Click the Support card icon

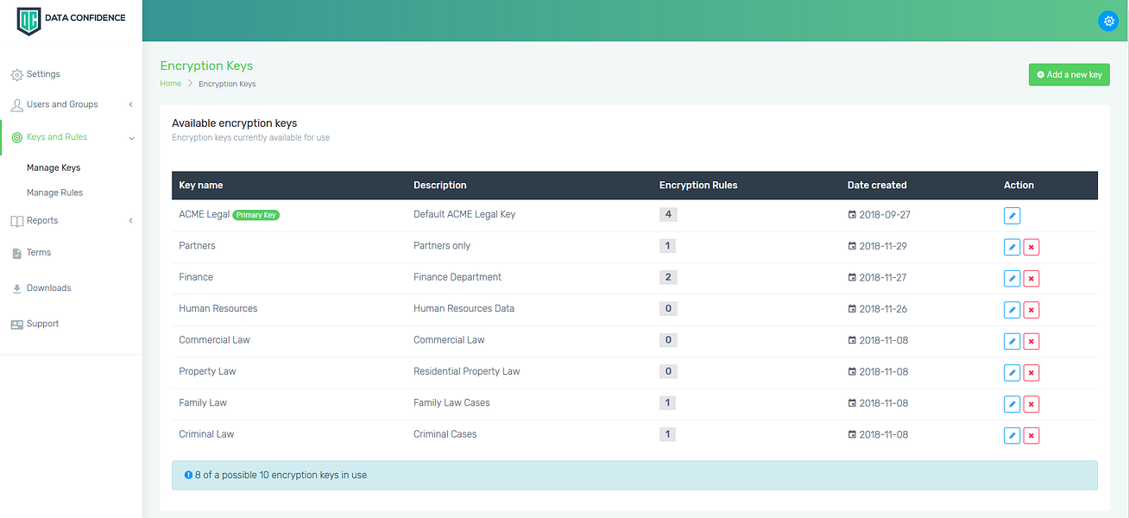[17, 325]
